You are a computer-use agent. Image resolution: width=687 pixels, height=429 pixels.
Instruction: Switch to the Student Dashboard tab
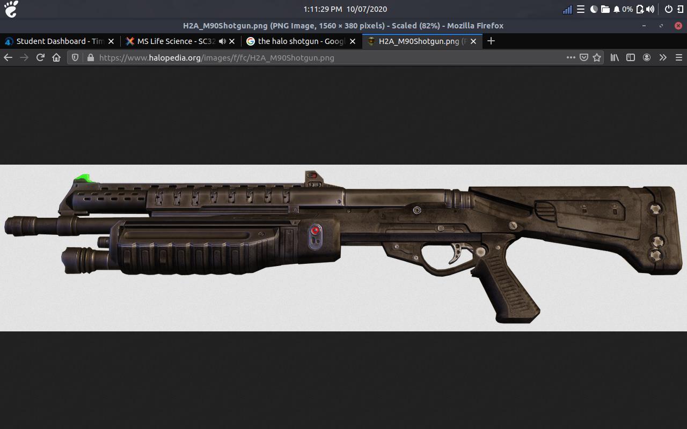pyautogui.click(x=60, y=41)
